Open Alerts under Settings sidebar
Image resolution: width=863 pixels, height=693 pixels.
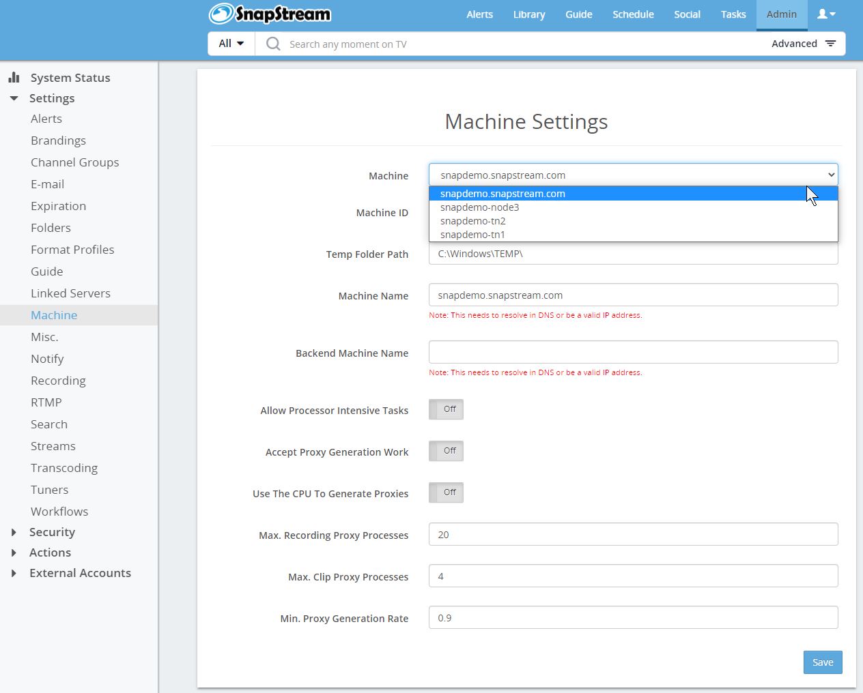(46, 119)
